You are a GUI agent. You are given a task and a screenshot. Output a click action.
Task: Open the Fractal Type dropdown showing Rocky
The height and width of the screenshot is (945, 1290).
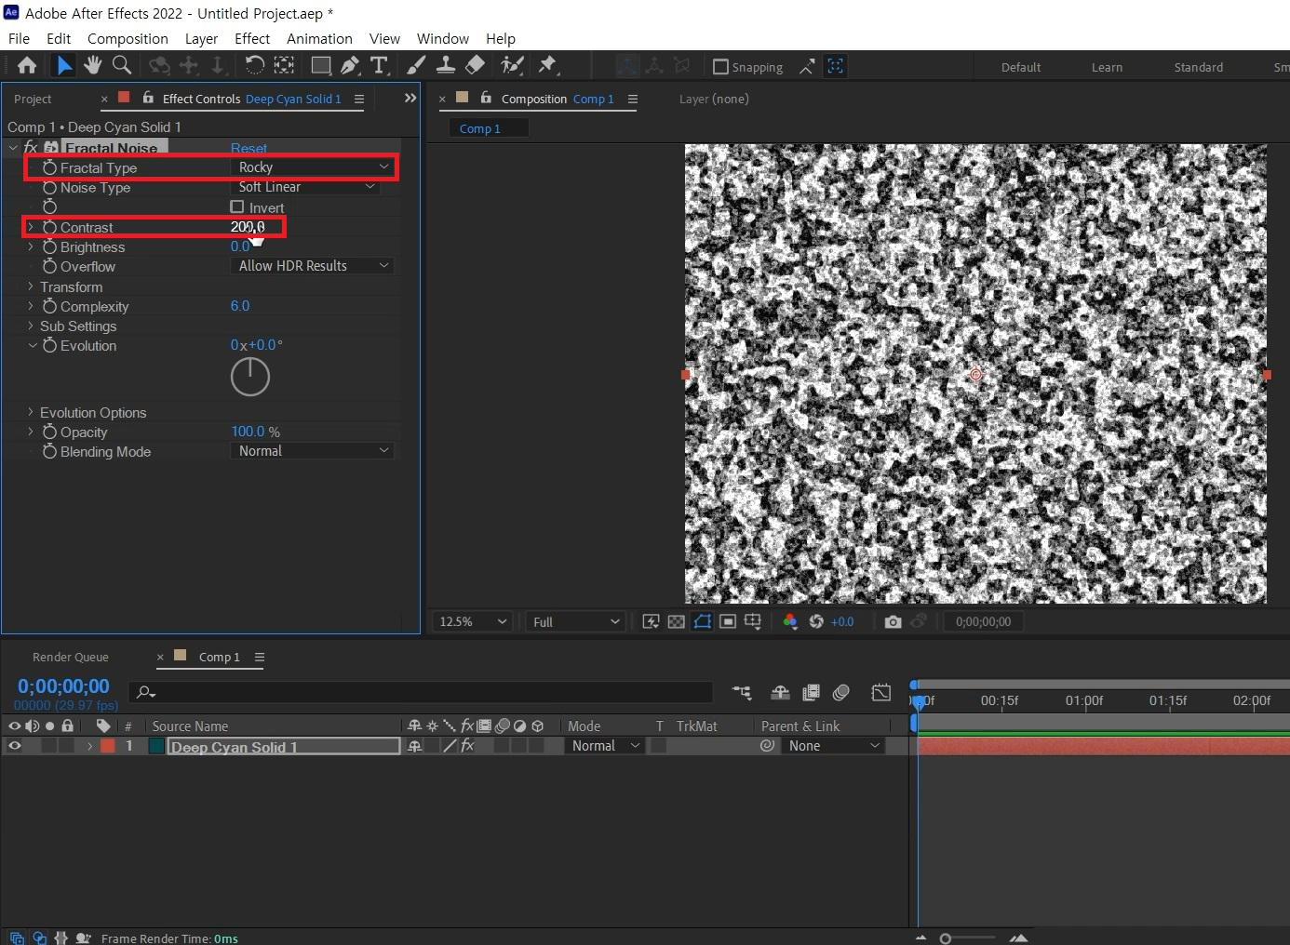click(312, 166)
